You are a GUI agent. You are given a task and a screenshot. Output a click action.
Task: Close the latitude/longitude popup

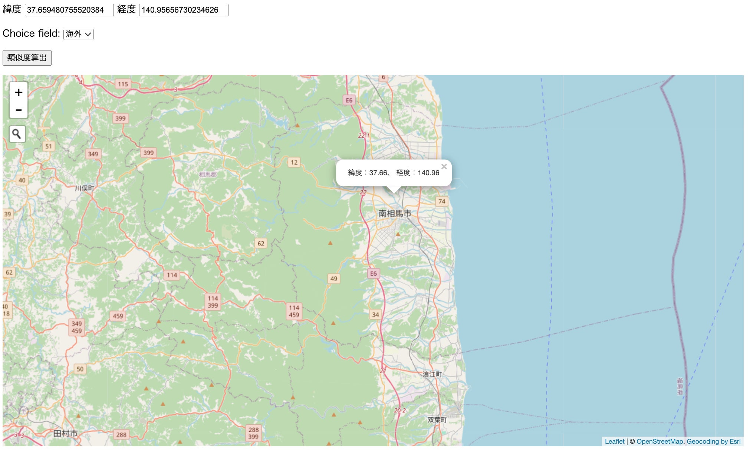click(444, 167)
